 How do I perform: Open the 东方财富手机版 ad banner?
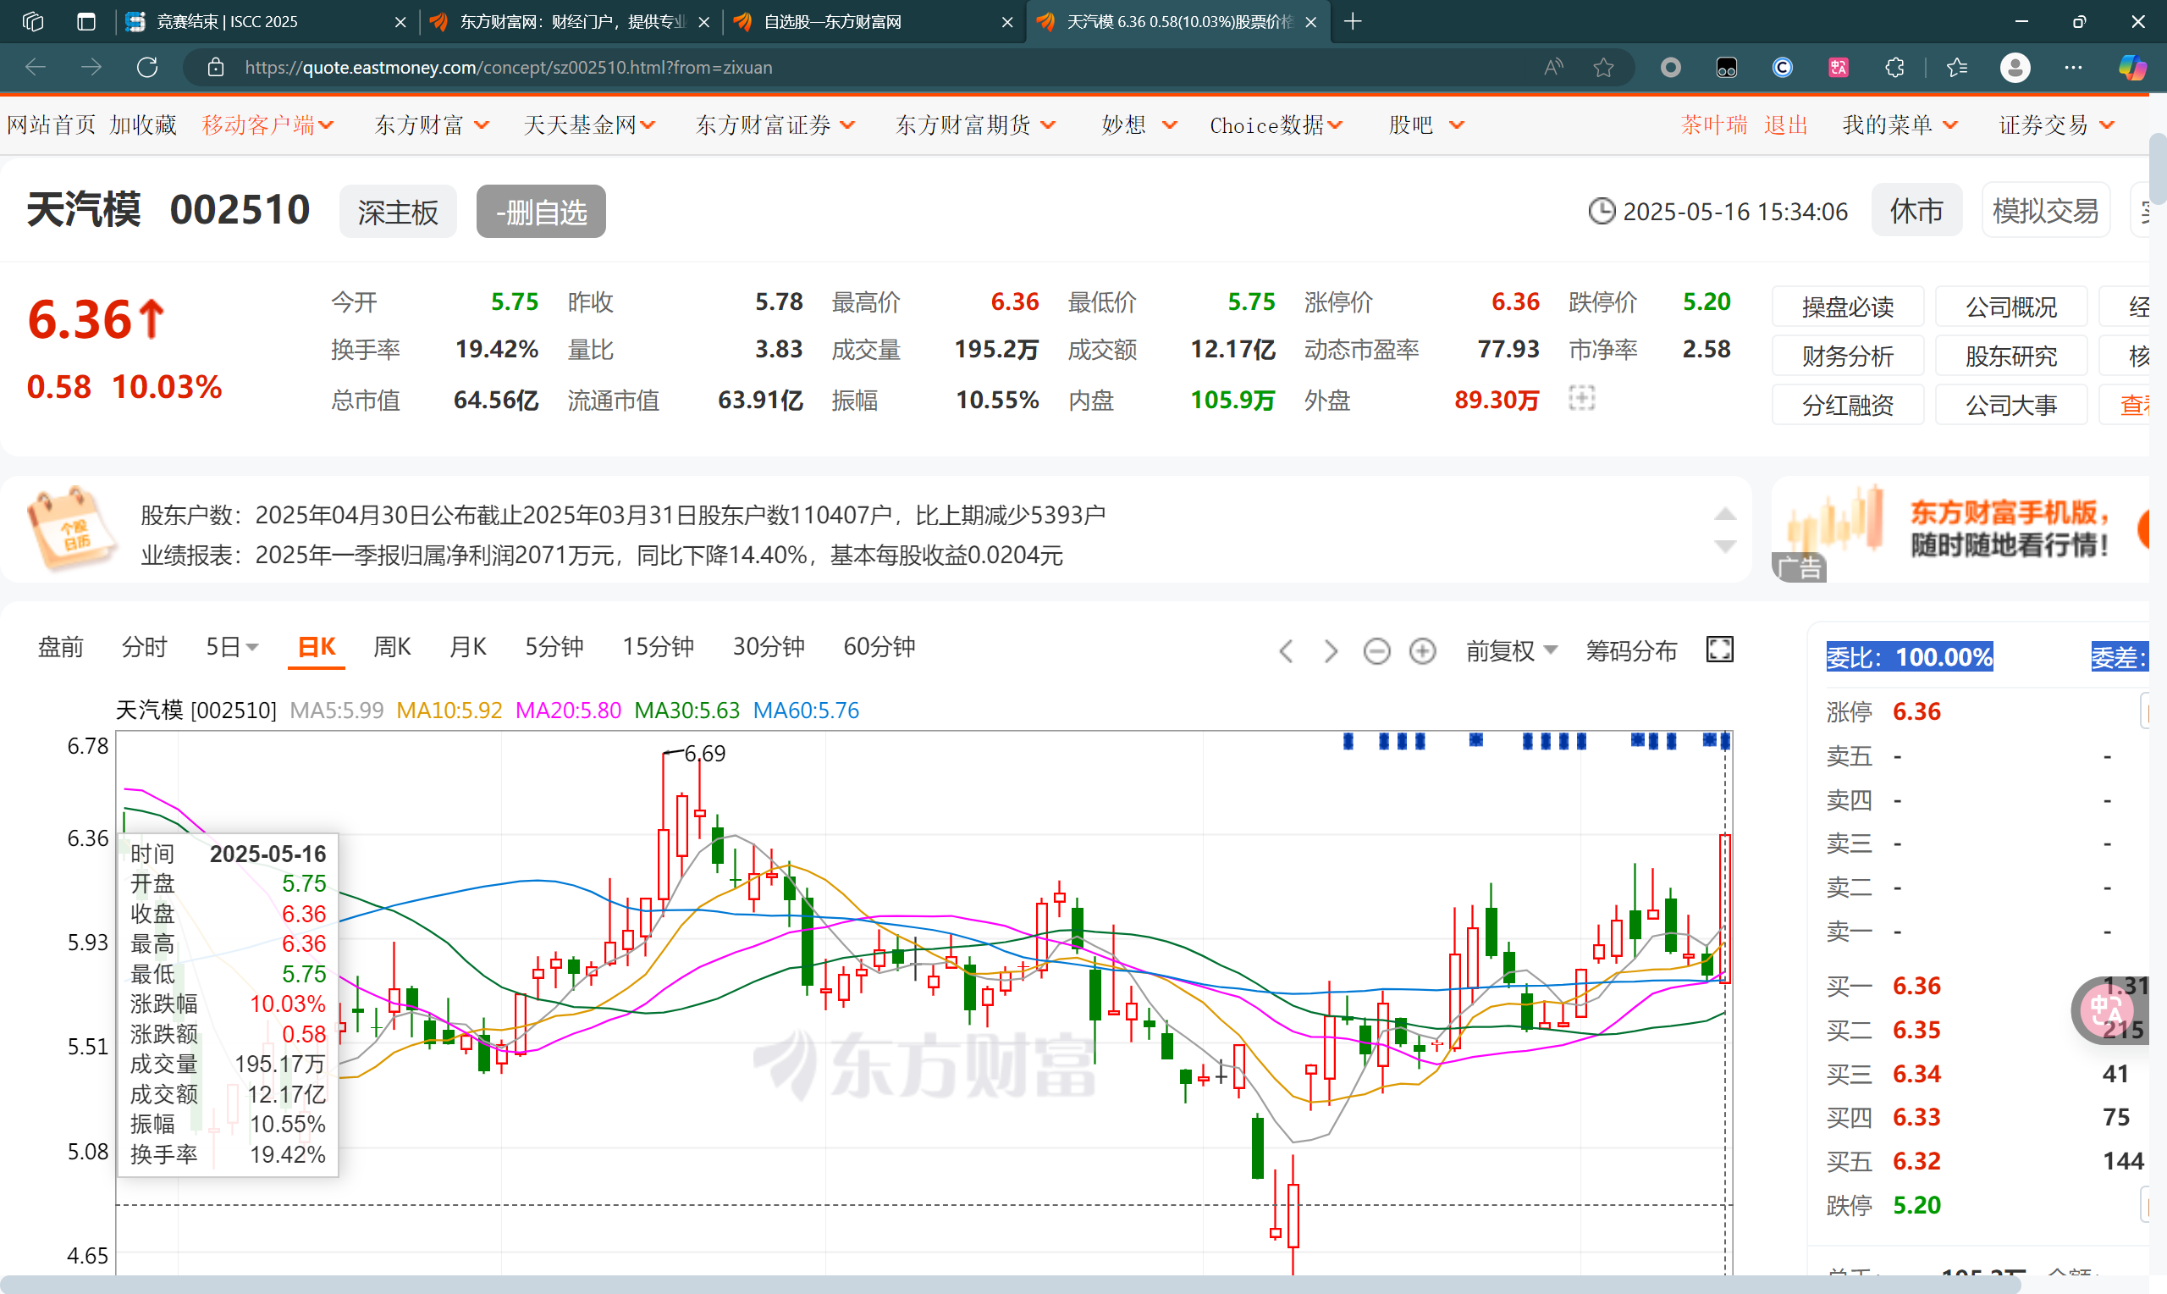[x=1960, y=528]
